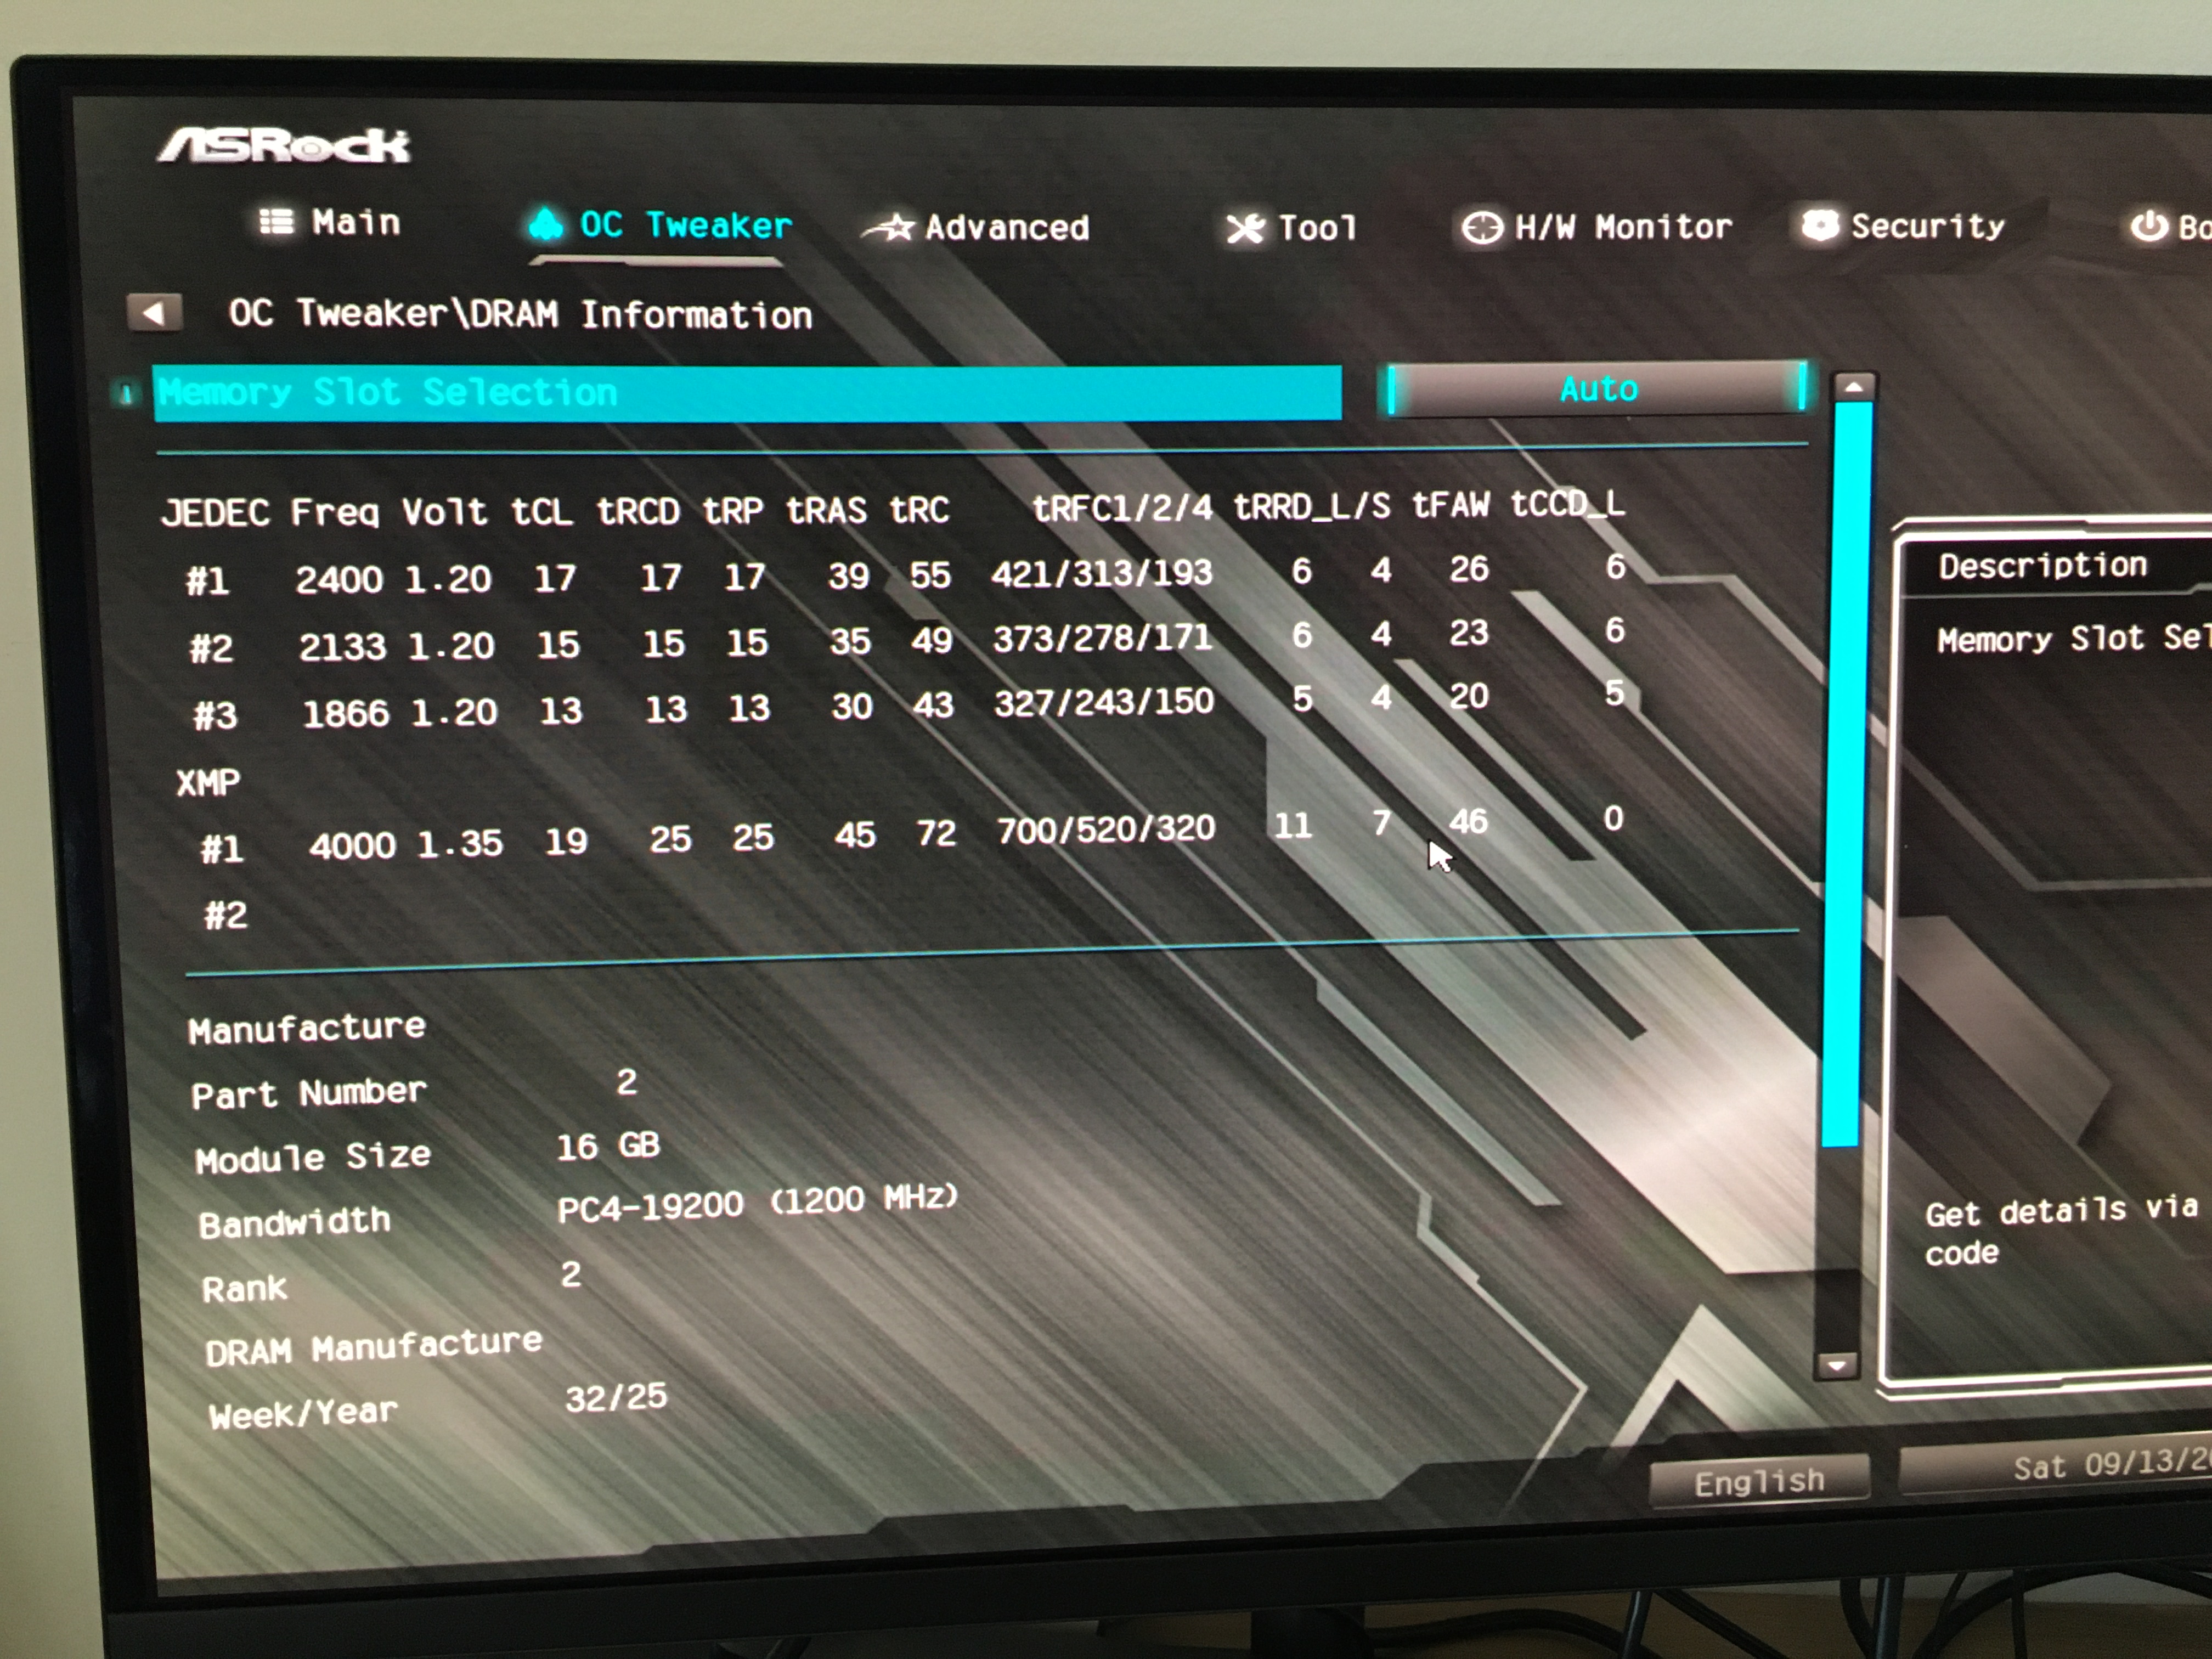Click the DRAM Manufacture label
2212x1659 pixels.
373,1346
